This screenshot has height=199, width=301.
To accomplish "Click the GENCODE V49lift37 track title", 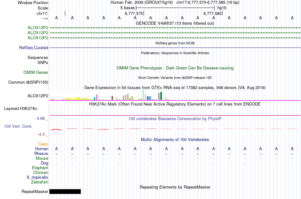I will [175, 23].
